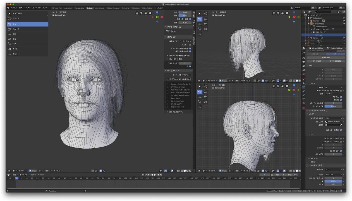Switch to the Animation workspace tab

[68, 8]
